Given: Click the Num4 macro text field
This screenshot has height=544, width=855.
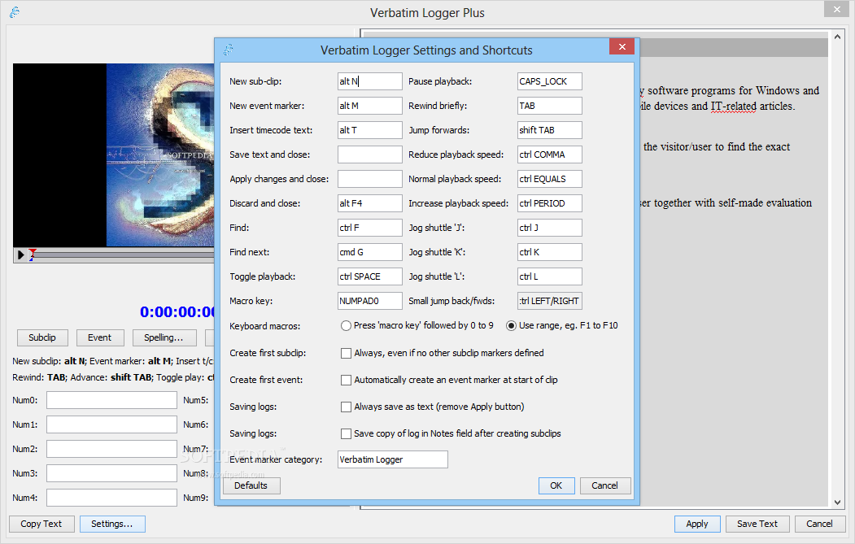Looking at the screenshot, I should point(111,498).
